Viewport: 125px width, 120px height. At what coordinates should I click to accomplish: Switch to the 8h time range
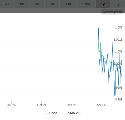tap(22, 4)
